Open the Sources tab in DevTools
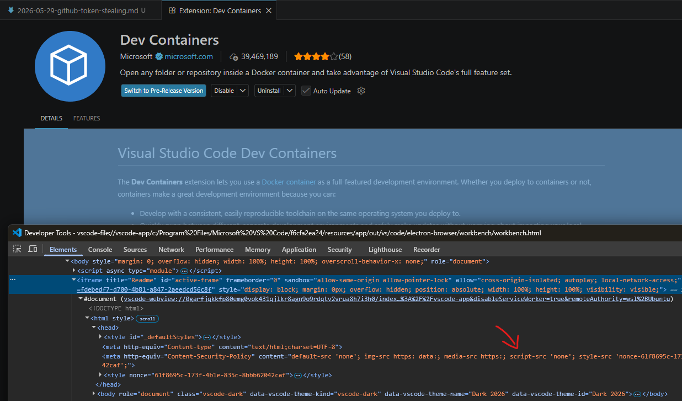682x401 pixels. coord(135,250)
